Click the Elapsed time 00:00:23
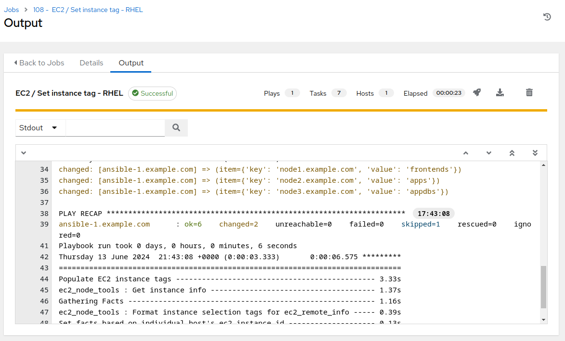This screenshot has height=341, width=565. 448,93
